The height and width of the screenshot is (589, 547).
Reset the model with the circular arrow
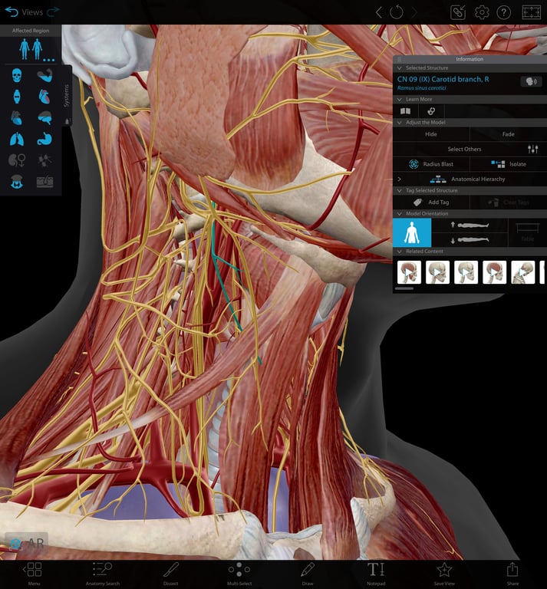coord(397,12)
